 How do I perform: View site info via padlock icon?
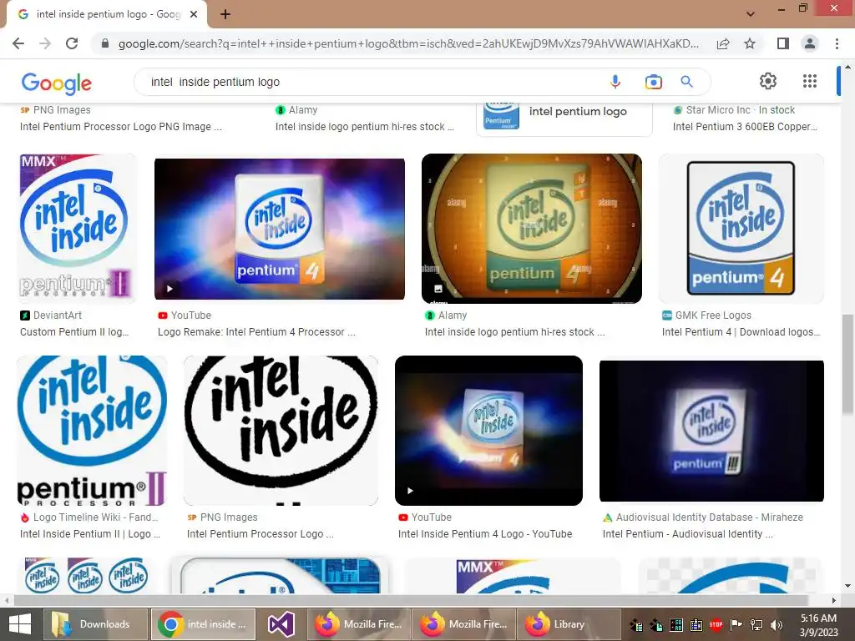pyautogui.click(x=105, y=43)
